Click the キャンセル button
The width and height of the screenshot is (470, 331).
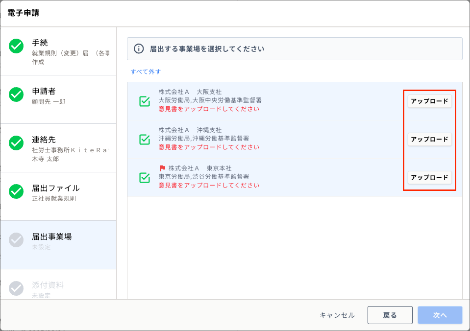coord(337,315)
